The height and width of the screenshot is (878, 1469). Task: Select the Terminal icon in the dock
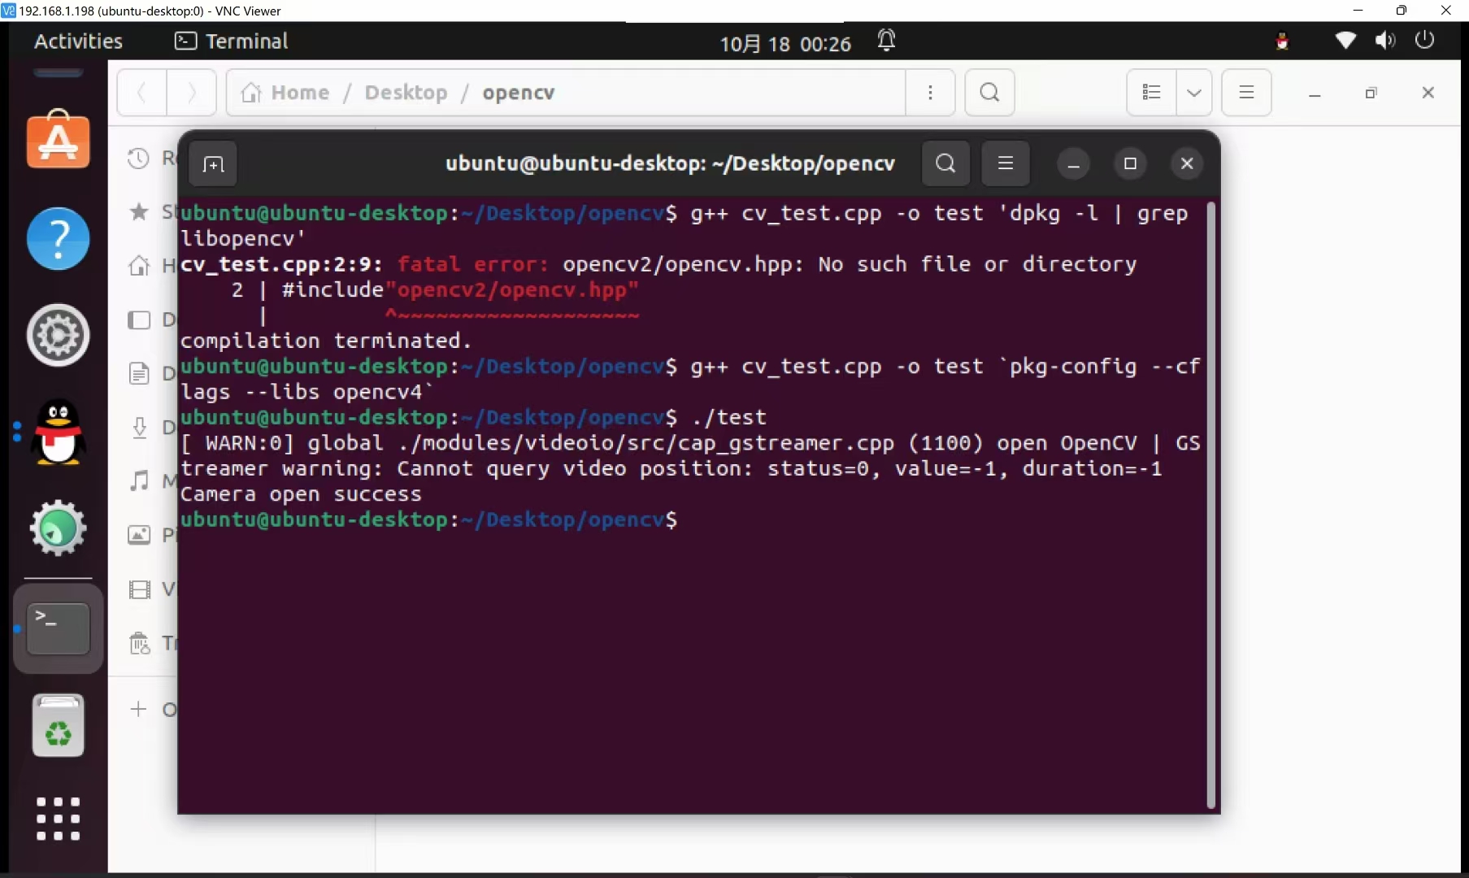(x=58, y=628)
